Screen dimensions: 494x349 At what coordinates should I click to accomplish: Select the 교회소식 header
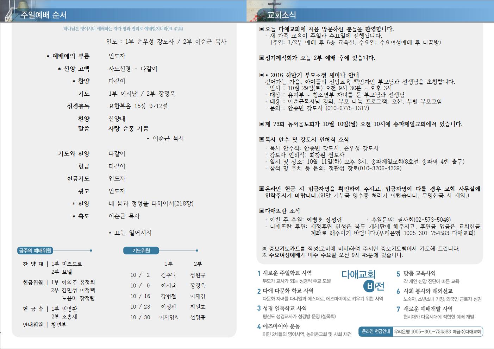[281, 15]
